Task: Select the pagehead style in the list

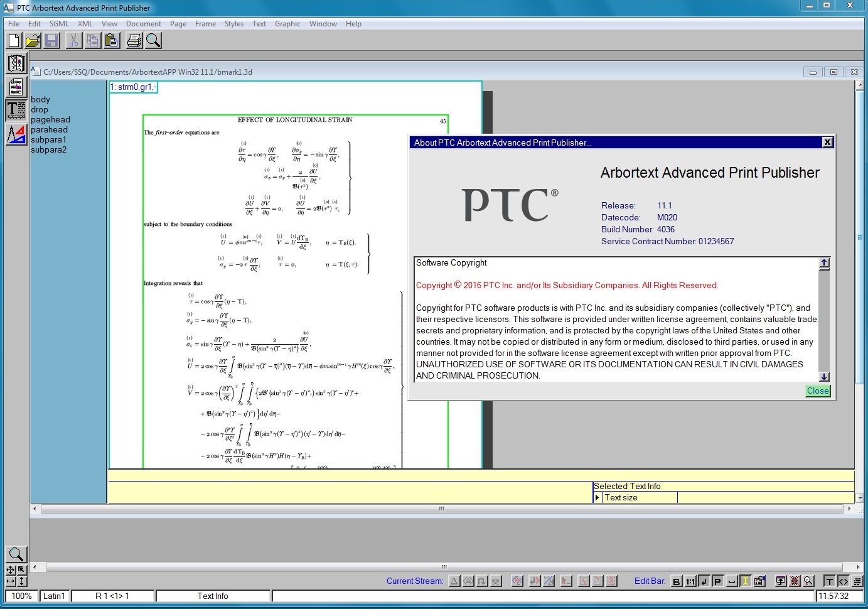Action: tap(50, 120)
